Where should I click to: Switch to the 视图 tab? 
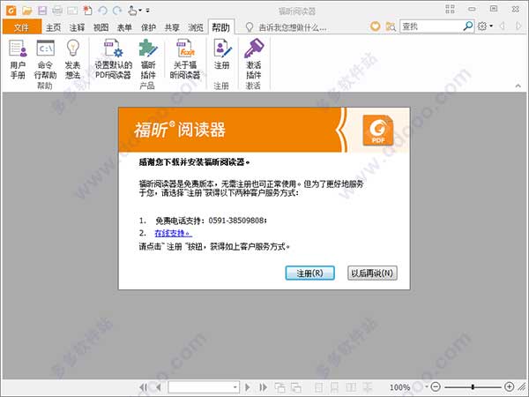101,27
